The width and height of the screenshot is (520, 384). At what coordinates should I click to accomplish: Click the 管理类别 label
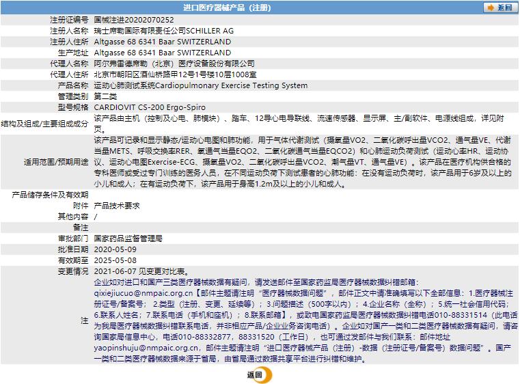73,96
